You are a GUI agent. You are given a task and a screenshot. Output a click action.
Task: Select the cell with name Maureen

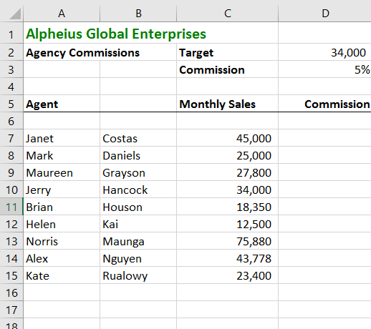62,172
